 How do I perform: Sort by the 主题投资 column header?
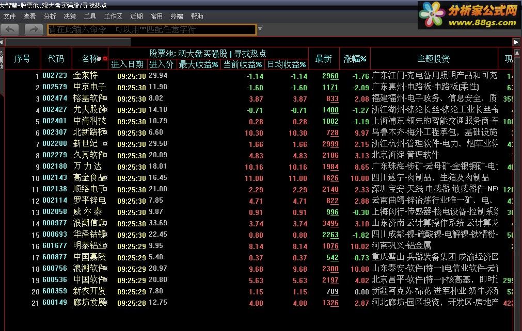pyautogui.click(x=434, y=59)
